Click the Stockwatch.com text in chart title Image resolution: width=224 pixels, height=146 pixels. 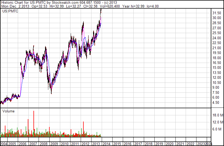point(65,3)
